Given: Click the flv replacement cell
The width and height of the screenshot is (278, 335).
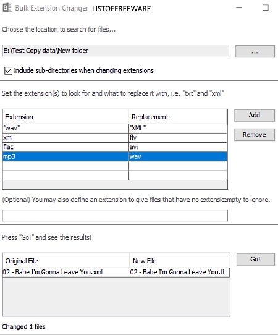Looking at the screenshot, I should click(178, 138).
